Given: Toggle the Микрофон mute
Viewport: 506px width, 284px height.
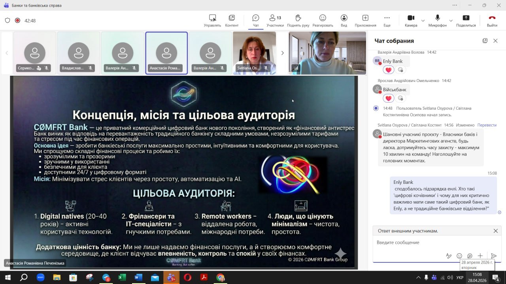Looking at the screenshot, I should pyautogui.click(x=438, y=21).
